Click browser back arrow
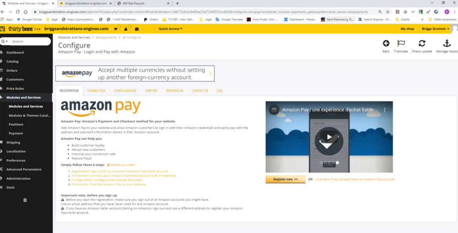 3,12
